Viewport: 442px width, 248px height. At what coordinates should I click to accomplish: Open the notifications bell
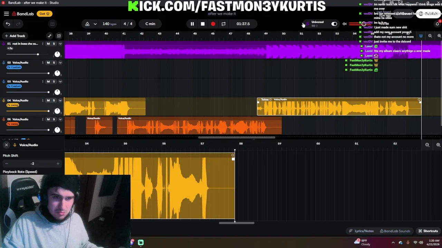(437, 24)
